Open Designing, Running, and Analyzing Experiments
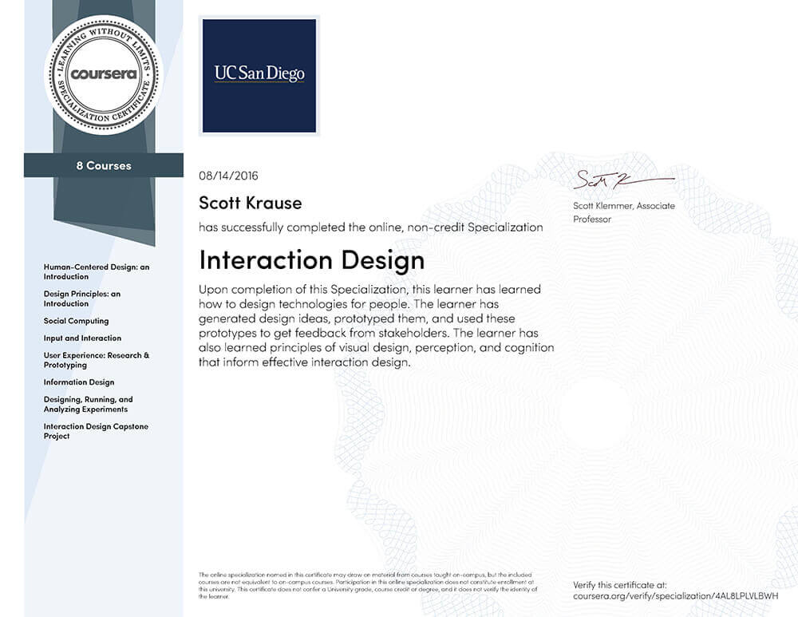 tap(88, 404)
